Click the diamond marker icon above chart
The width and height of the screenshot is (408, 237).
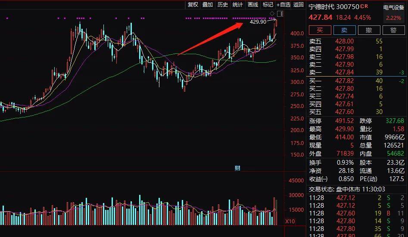272,13
